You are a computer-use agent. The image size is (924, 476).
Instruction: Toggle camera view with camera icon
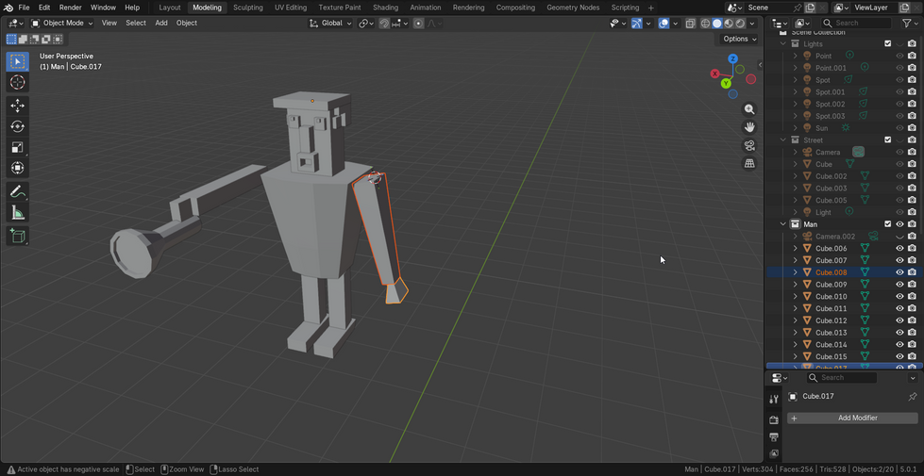click(749, 145)
